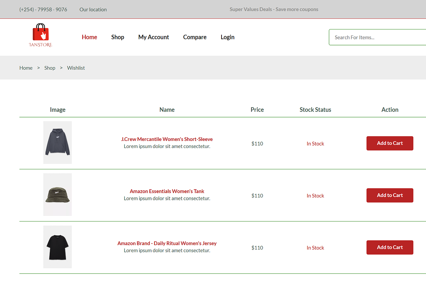
Task: Click In Stock status for Amazon Essentials Tank
Action: (315, 196)
